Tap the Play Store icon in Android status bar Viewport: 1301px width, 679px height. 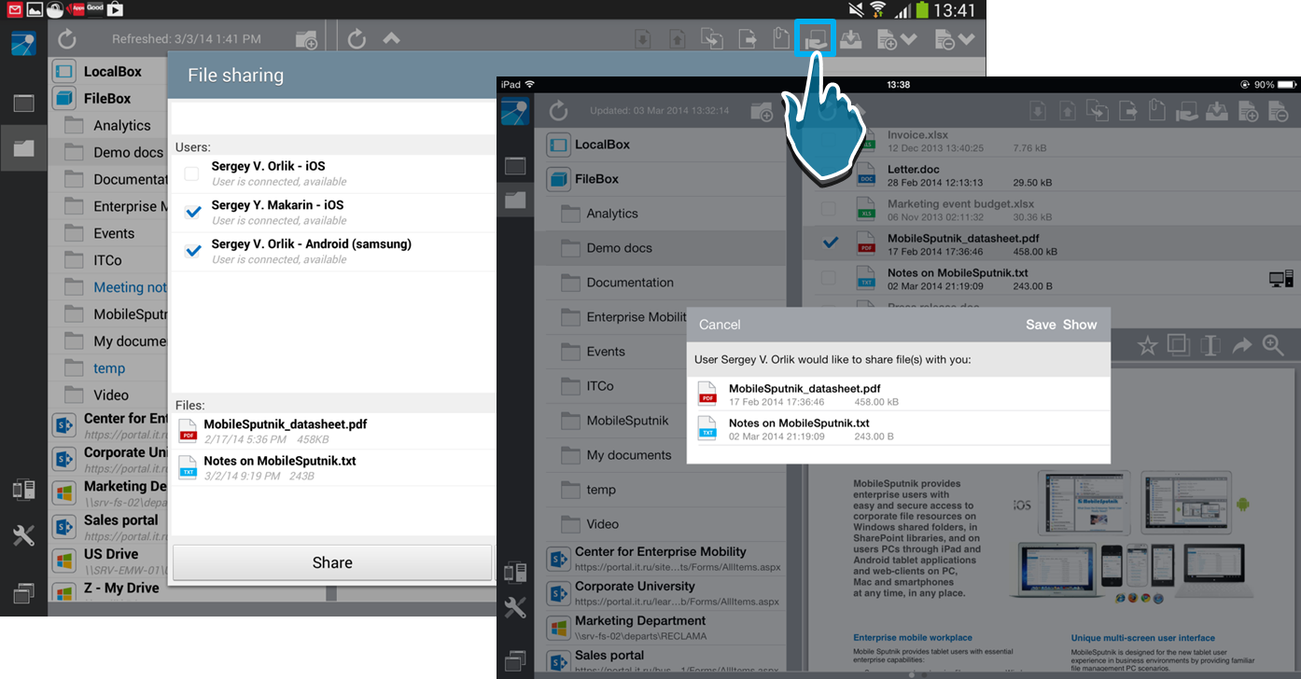115,10
